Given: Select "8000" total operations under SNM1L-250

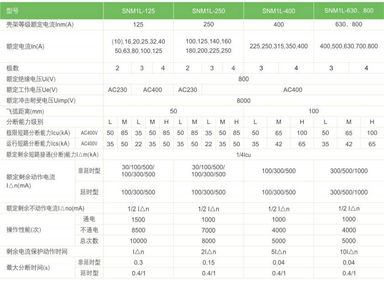Looking at the screenshot, I should click(x=208, y=241).
